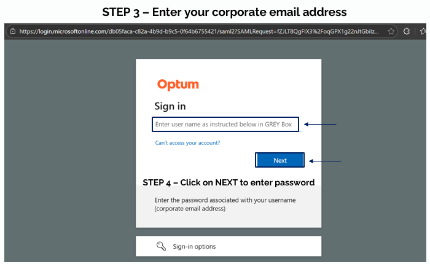430x264 pixels.
Task: Open the "Can't access your account?" link
Action: click(187, 143)
